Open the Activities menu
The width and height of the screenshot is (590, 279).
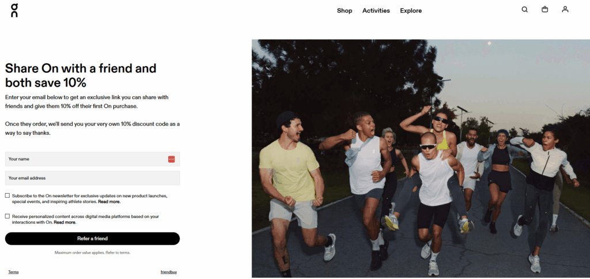click(376, 10)
